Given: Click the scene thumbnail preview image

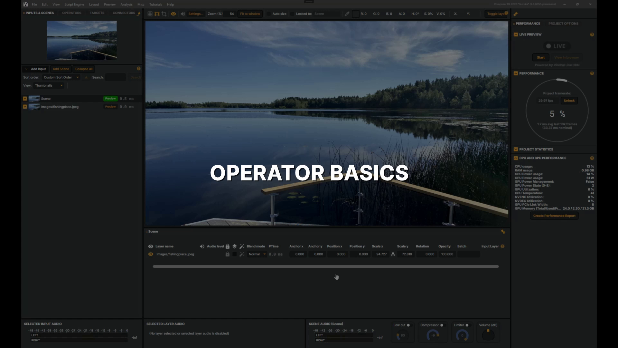Looking at the screenshot, I should pyautogui.click(x=82, y=40).
